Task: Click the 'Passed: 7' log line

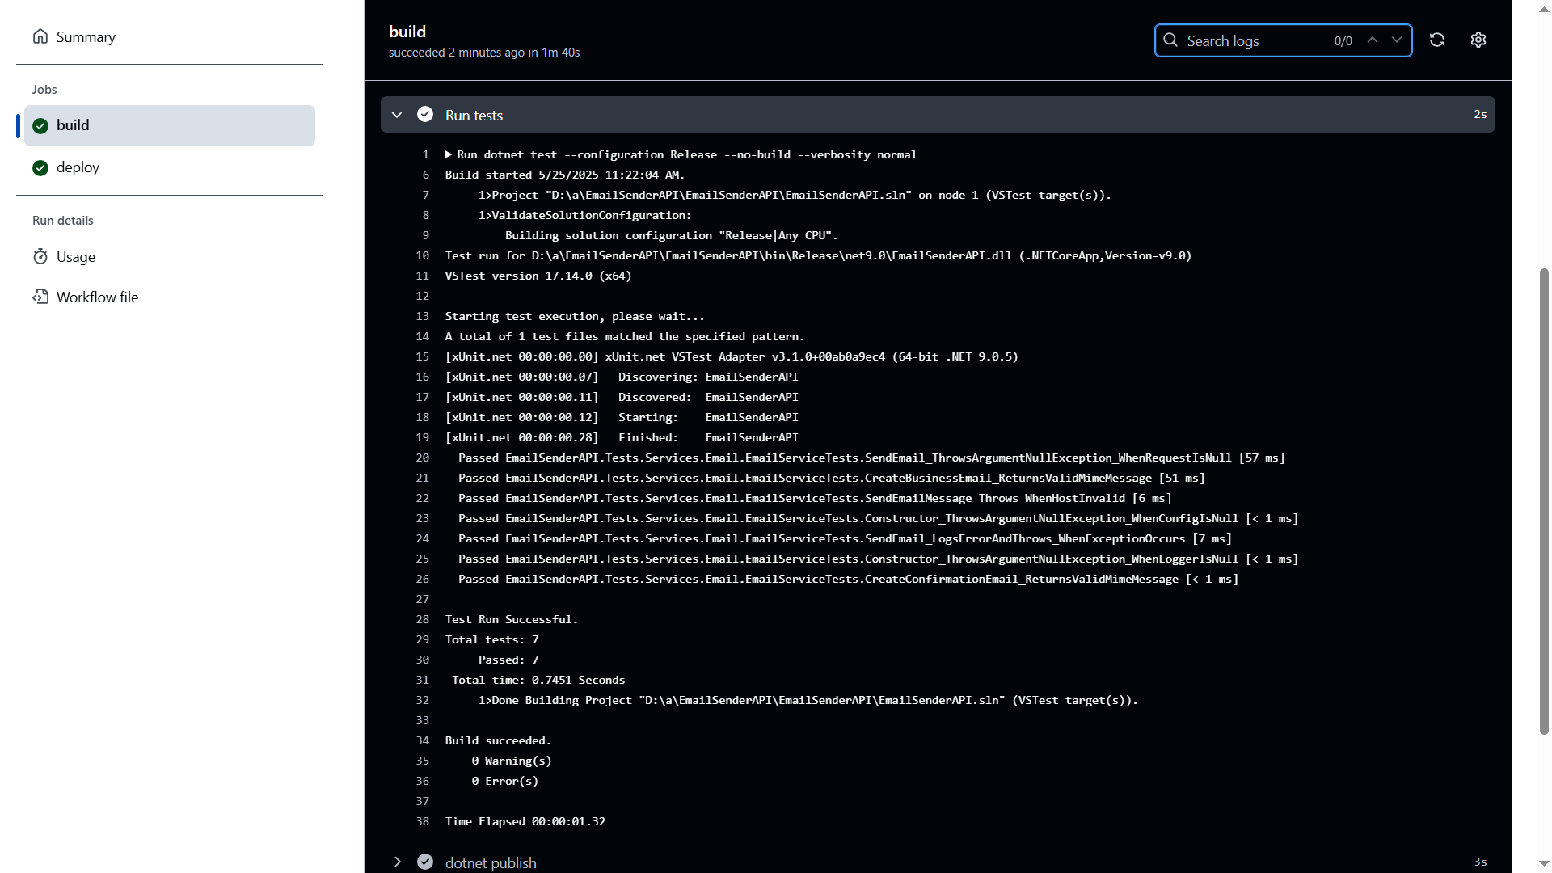Action: (x=508, y=660)
